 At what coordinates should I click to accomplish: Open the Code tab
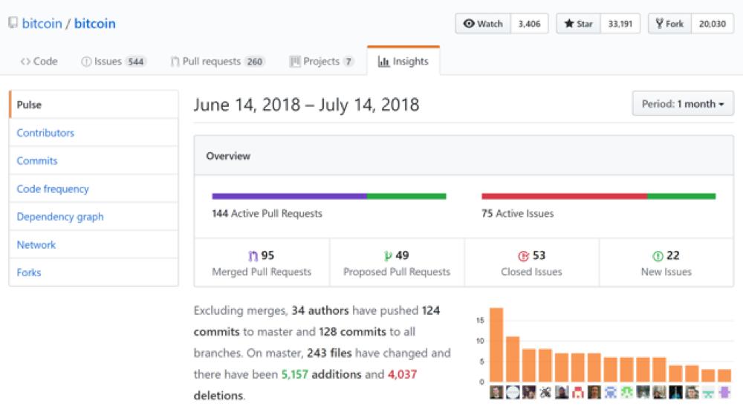[39, 62]
